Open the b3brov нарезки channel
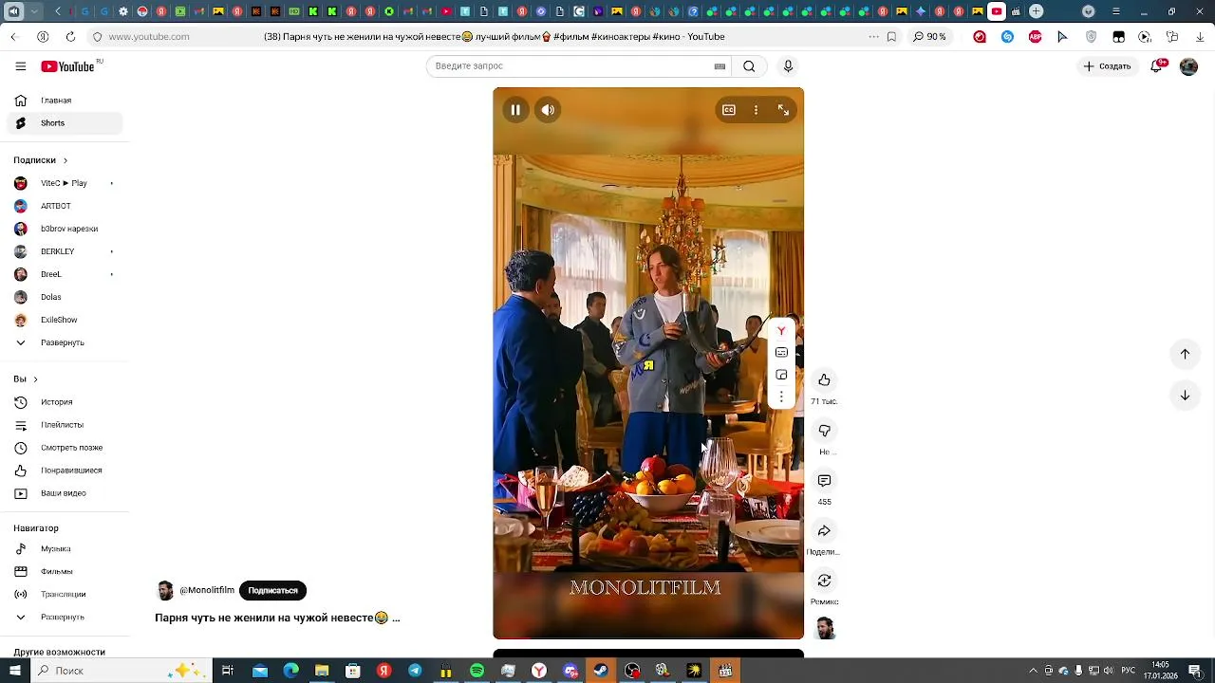 65,229
